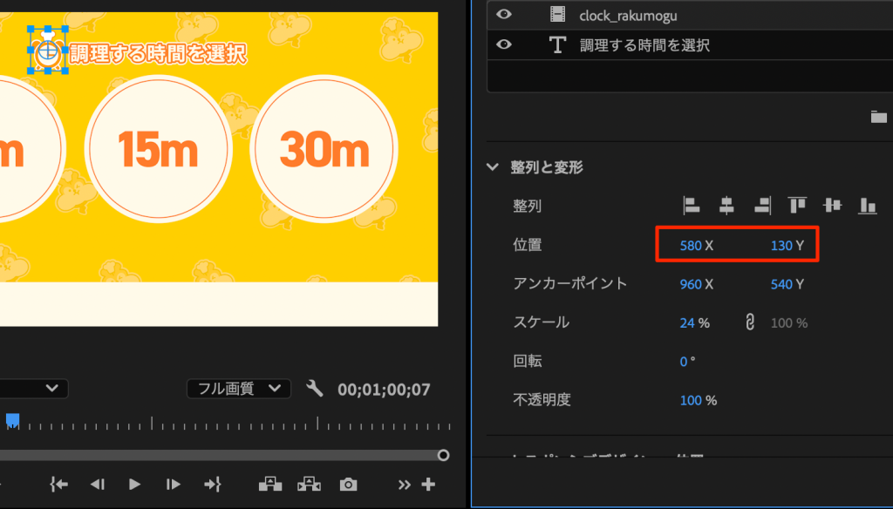The height and width of the screenshot is (509, 893).
Task: Click the export frame camera icon
Action: click(x=349, y=485)
